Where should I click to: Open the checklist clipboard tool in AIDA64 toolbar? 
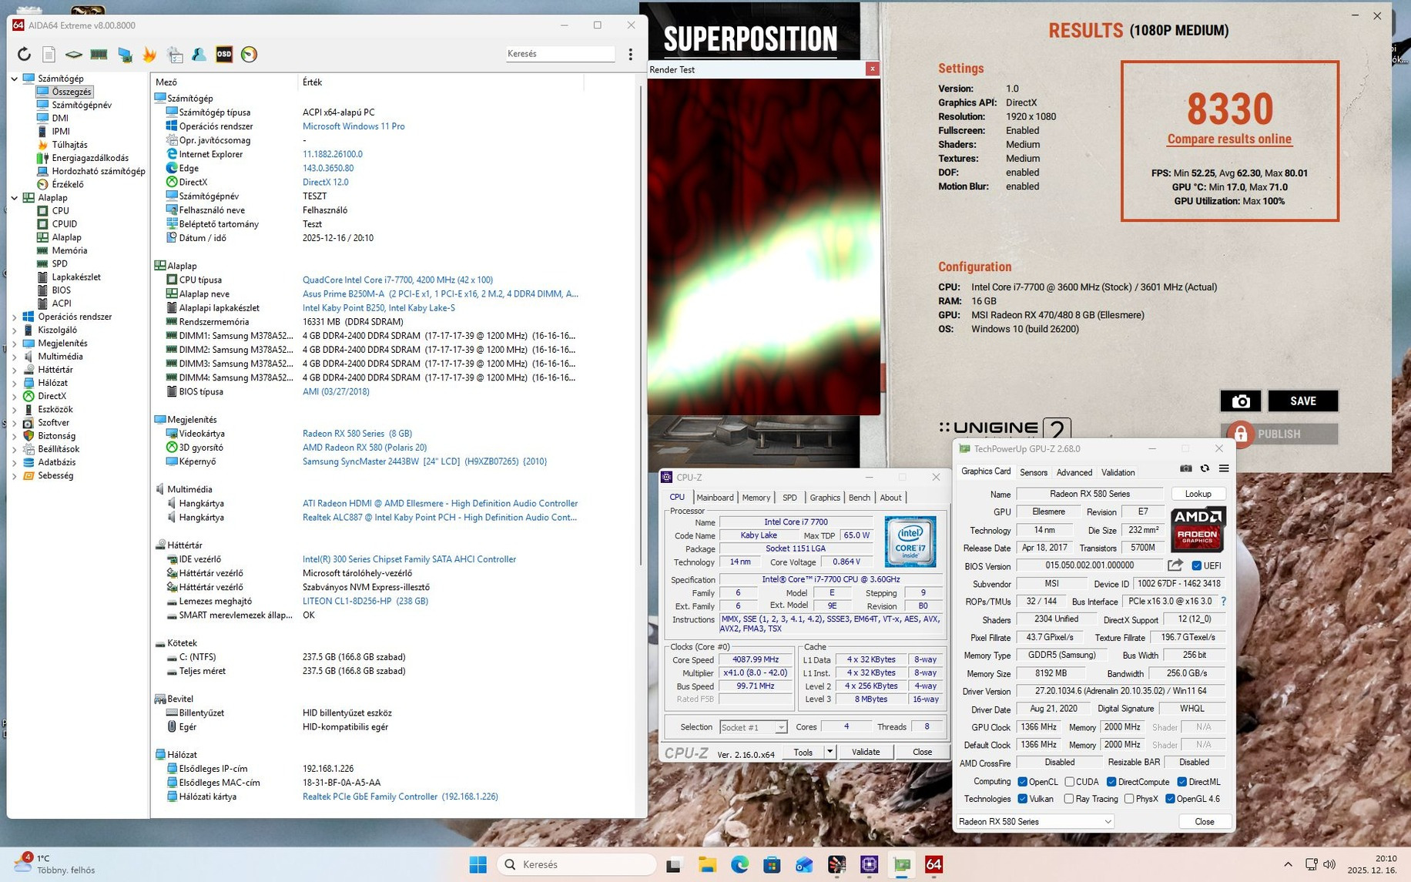click(175, 54)
